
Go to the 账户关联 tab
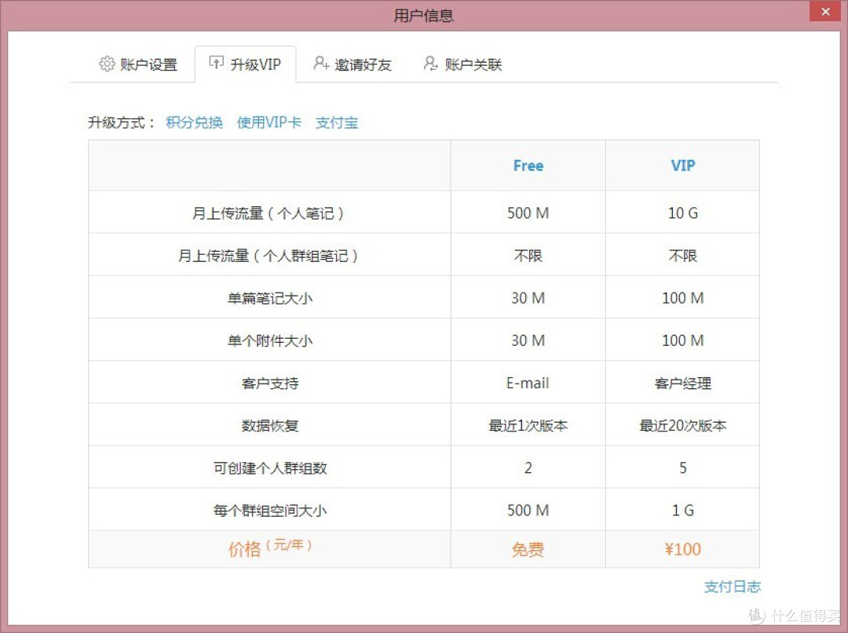[x=463, y=64]
